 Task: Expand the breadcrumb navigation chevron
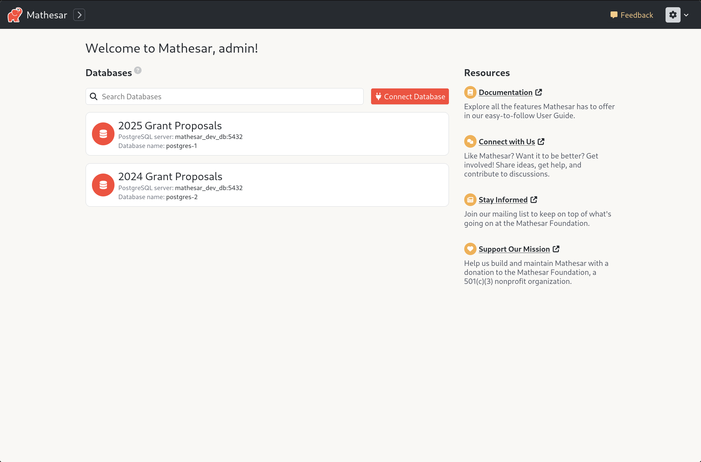click(80, 14)
